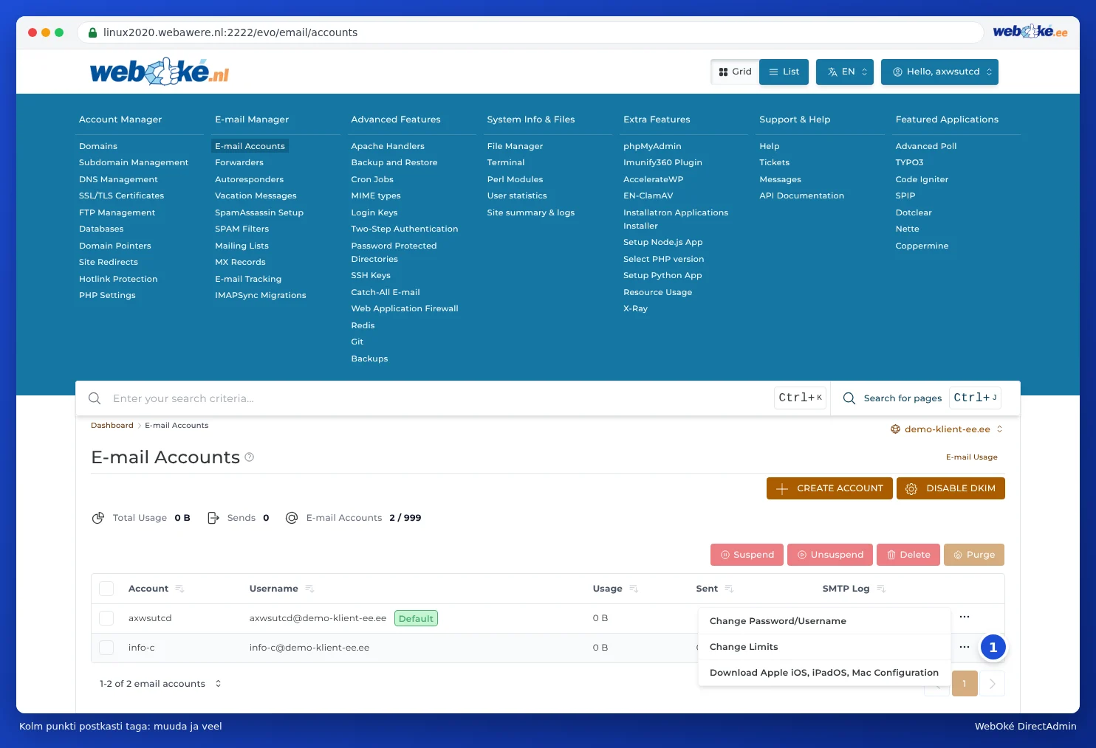Click the Account column sort icon
Viewport: 1096px width, 748px height.
coord(179,589)
